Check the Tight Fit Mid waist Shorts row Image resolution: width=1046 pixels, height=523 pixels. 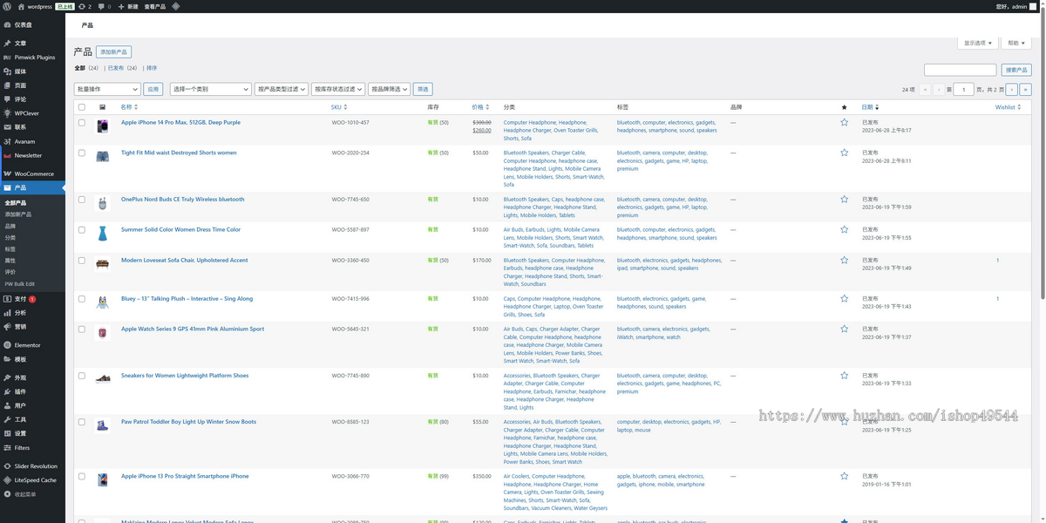coord(82,153)
